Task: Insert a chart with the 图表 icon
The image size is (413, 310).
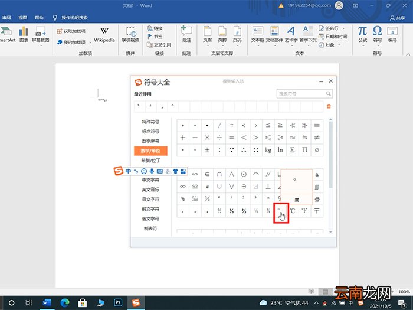Action: point(24,34)
